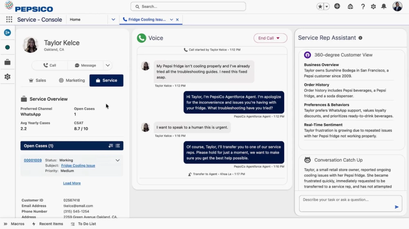This screenshot has width=409, height=229.
Task: Open case number 00001009 link
Action: coord(33,160)
